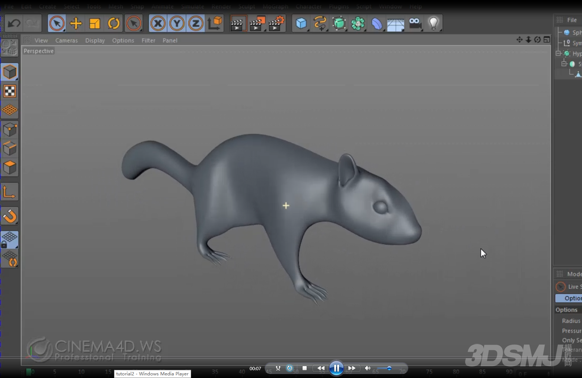582x378 pixels.
Task: Select the Scale tool
Action: [95, 23]
